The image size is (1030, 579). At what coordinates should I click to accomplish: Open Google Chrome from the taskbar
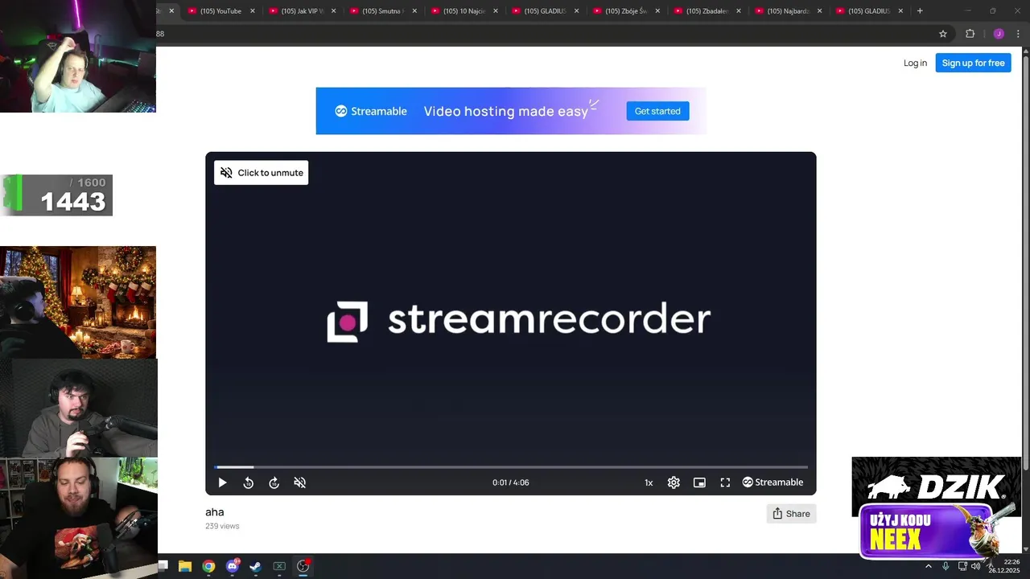point(208,566)
